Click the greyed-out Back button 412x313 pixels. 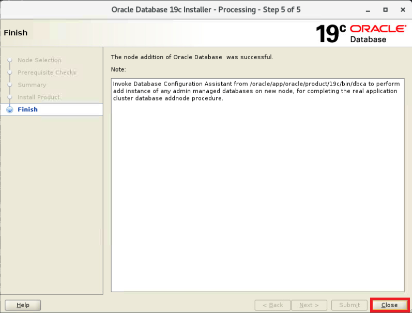click(273, 305)
